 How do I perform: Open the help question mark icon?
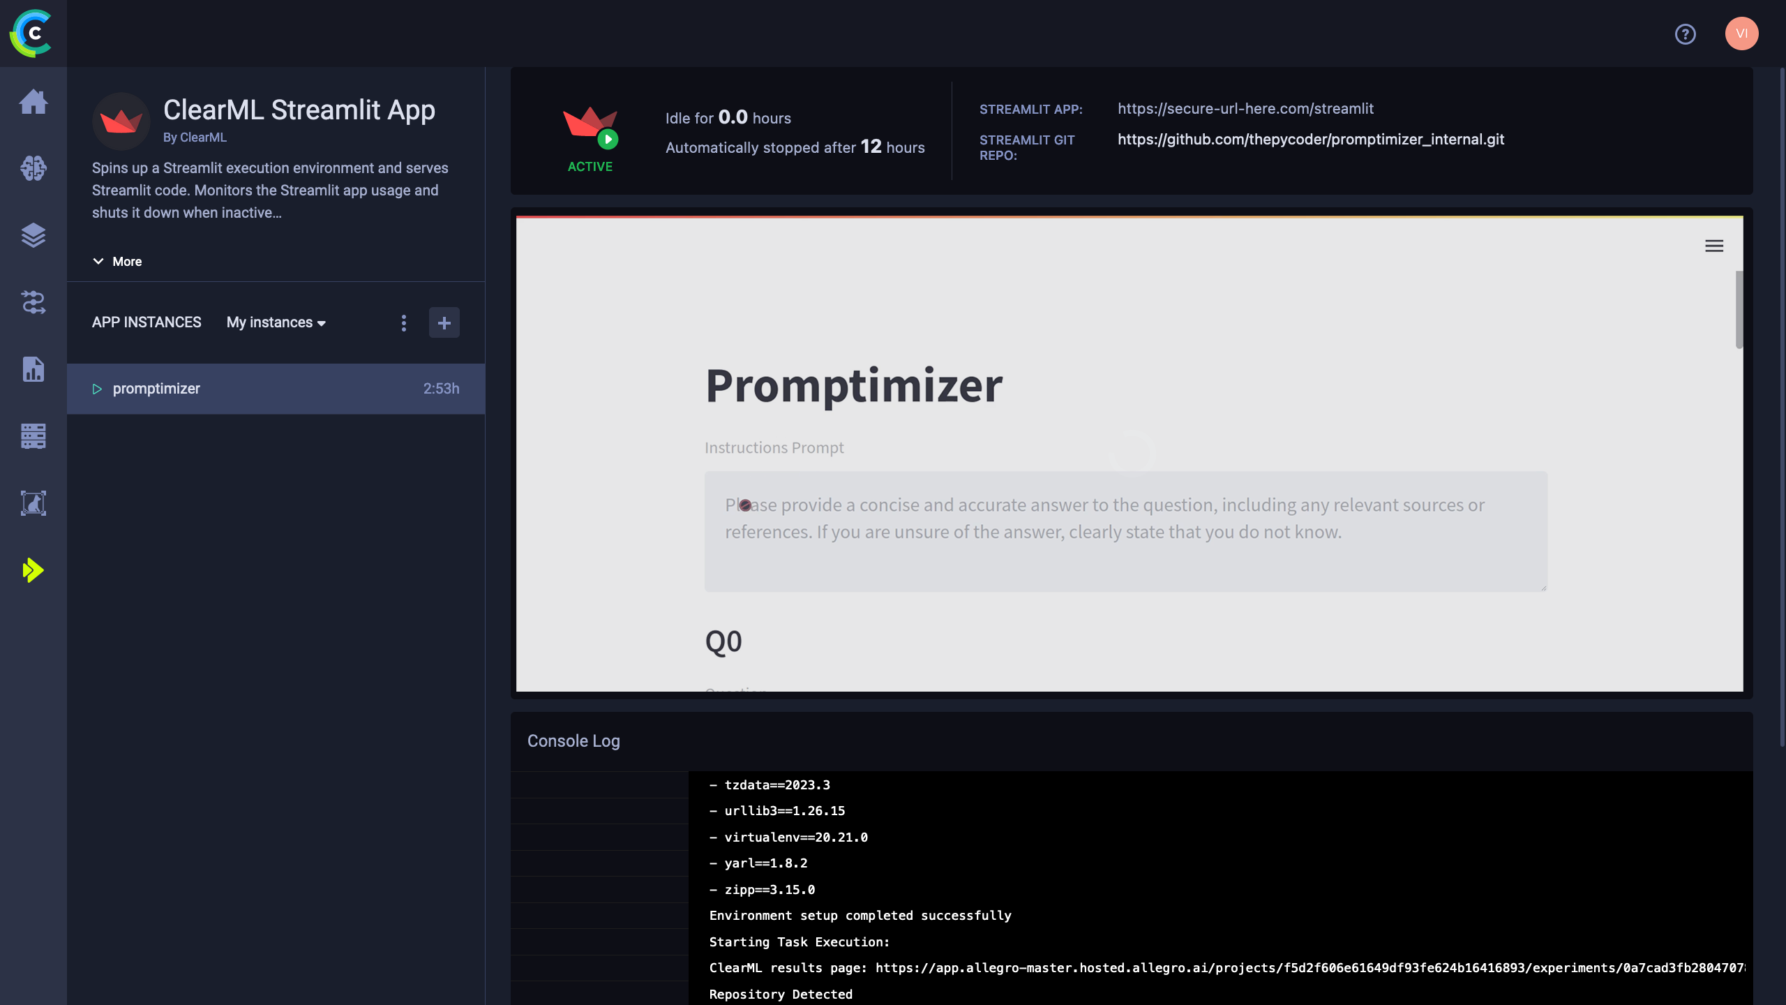tap(1686, 33)
